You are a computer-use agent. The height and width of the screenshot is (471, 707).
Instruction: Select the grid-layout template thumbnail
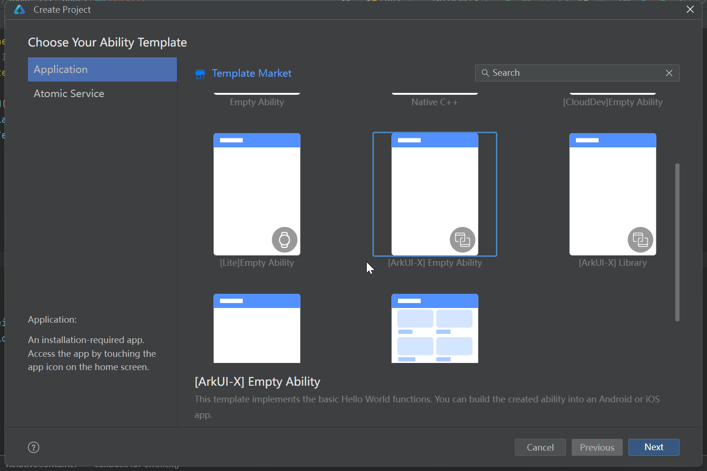tap(435, 328)
